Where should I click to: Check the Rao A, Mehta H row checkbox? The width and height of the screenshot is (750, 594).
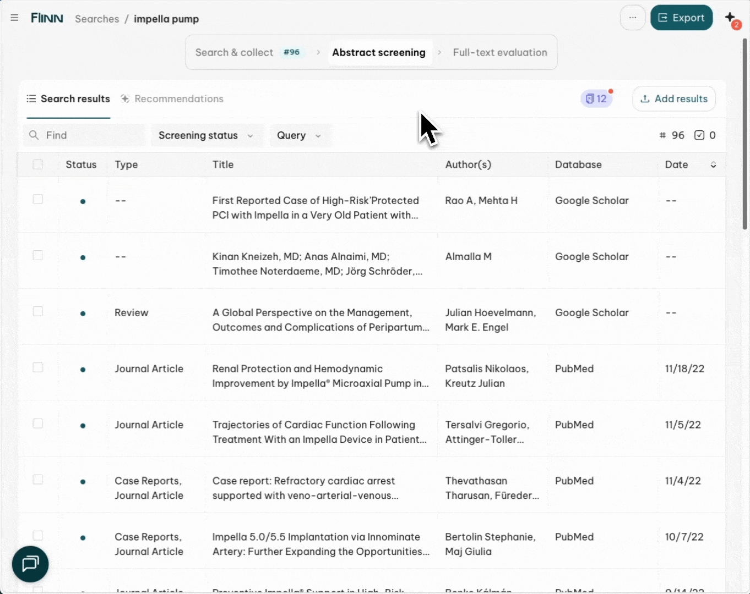click(x=37, y=199)
